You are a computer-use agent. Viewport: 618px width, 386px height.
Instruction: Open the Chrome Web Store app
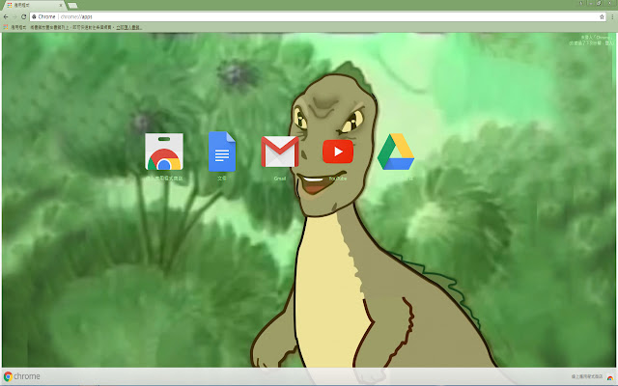pos(164,152)
